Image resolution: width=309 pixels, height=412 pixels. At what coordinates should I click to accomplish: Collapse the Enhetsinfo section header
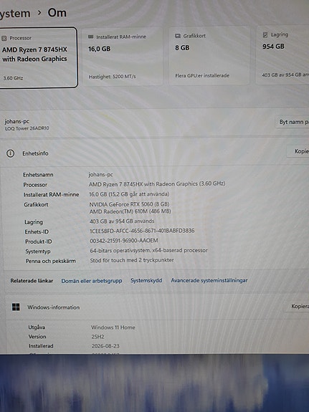154,153
